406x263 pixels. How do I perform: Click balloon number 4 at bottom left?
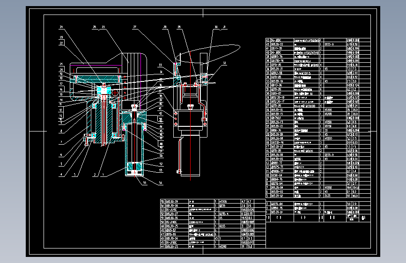click(x=61, y=175)
